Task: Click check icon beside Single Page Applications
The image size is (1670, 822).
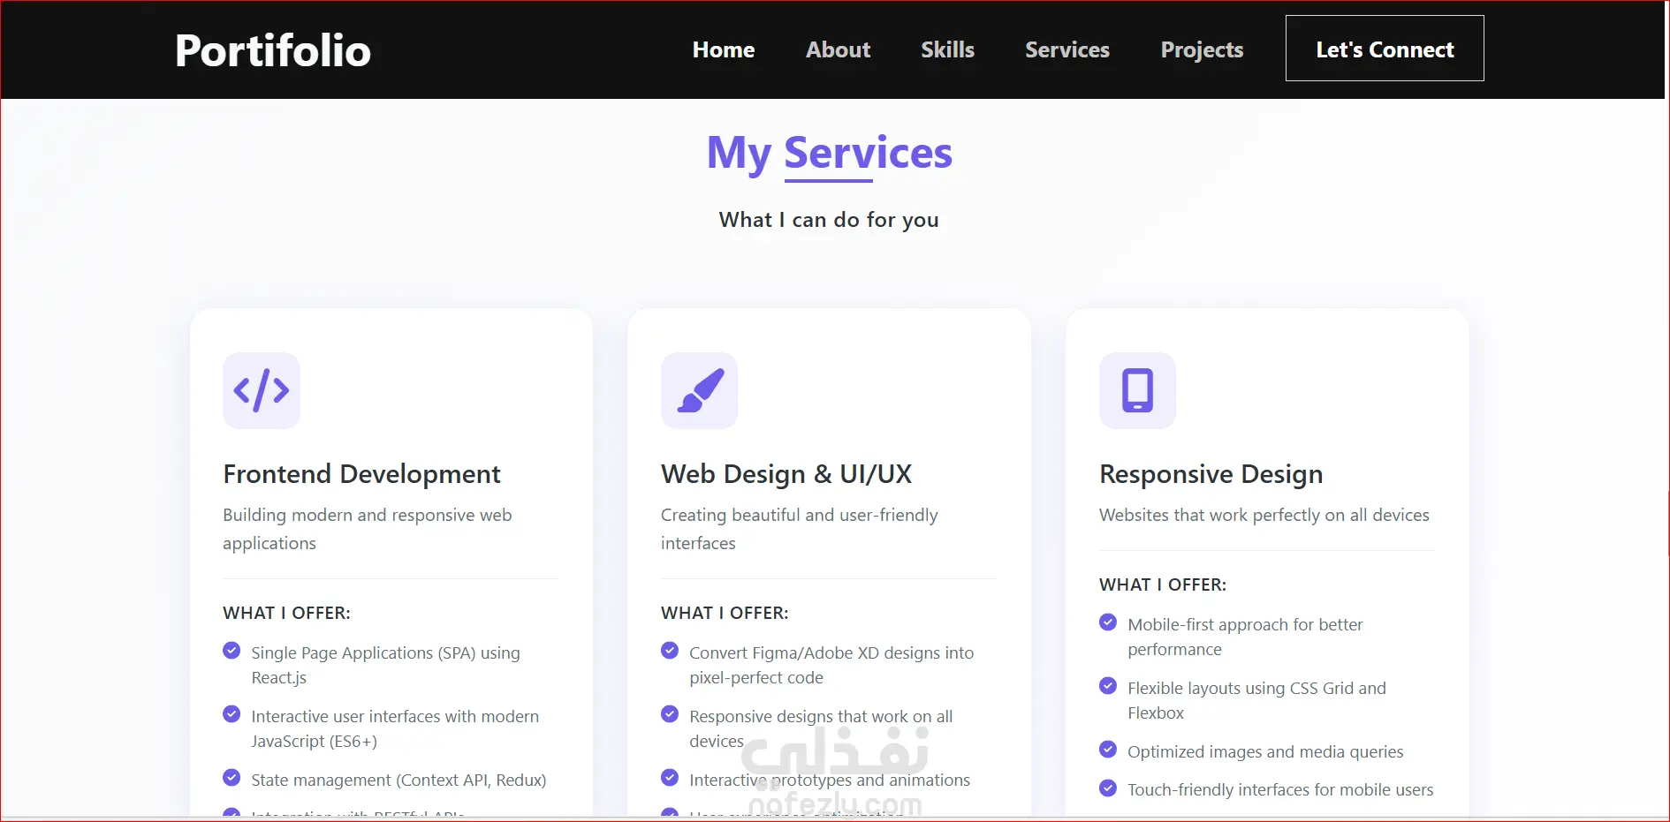Action: [232, 651]
